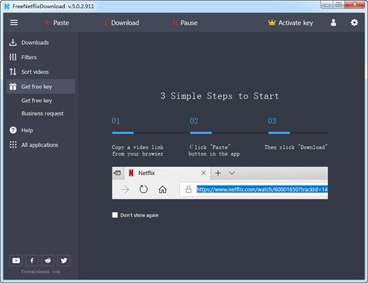Viewport: 368px width, 283px height.
Task: Click the Downloads tray icon
Action: click(x=13, y=42)
